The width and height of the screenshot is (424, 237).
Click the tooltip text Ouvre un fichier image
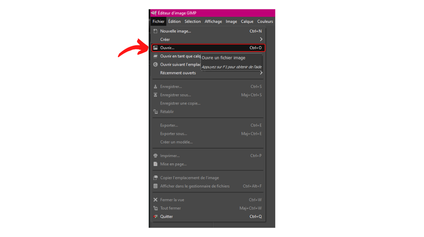coord(223,58)
